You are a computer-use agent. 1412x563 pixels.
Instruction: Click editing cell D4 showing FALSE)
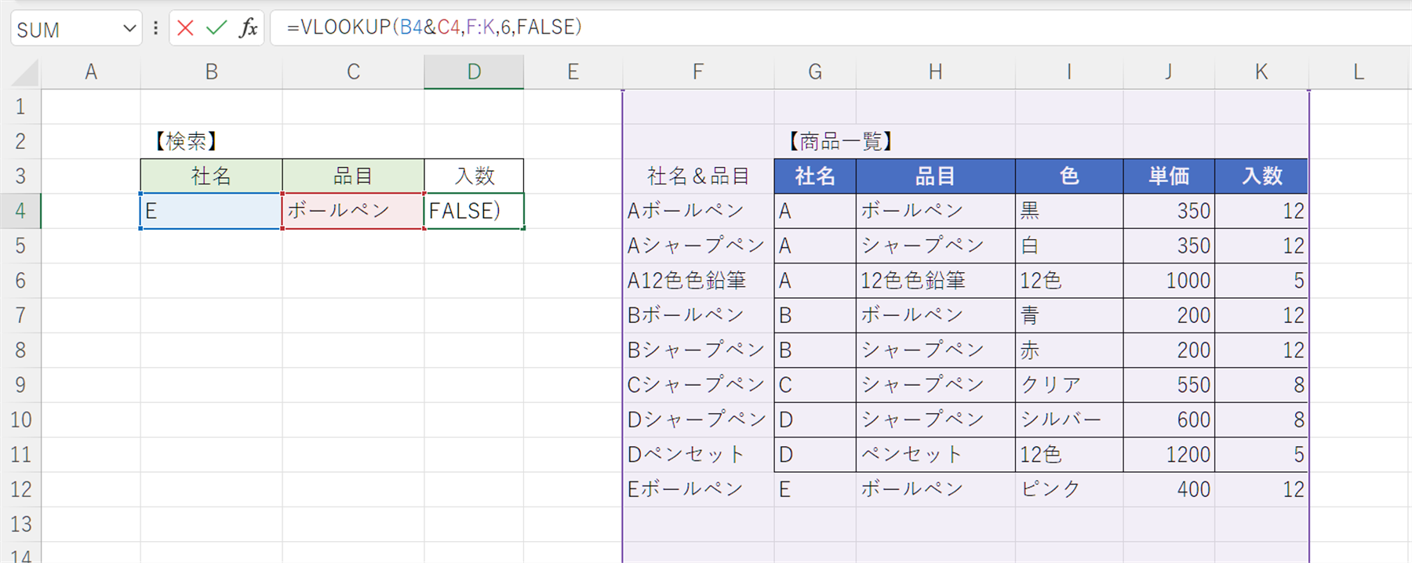point(474,211)
